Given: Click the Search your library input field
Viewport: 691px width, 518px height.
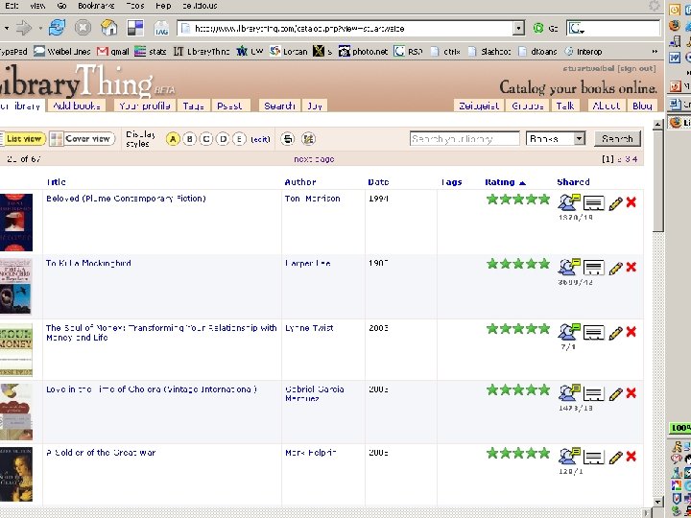Looking at the screenshot, I should click(x=465, y=139).
